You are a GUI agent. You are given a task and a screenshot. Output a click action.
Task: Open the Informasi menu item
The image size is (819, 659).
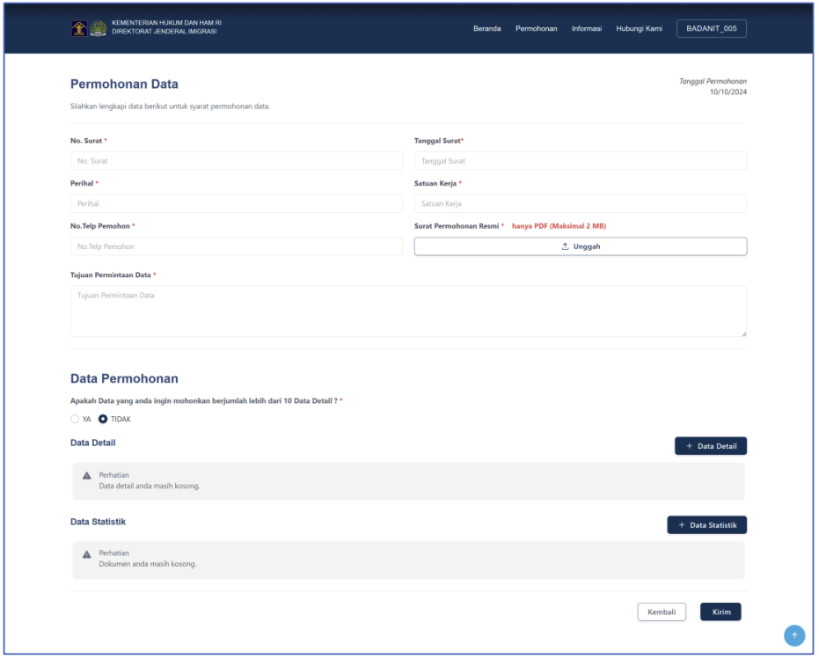(x=586, y=29)
